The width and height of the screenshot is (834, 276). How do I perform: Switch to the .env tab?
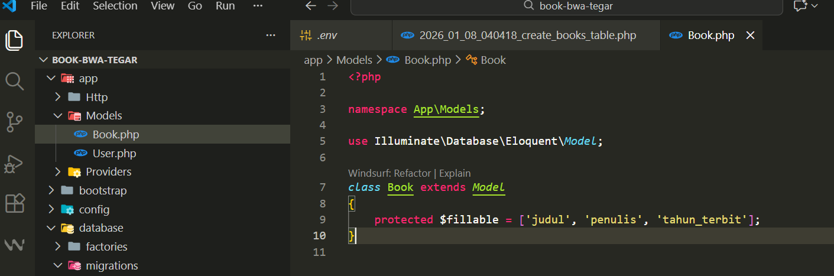tap(327, 35)
